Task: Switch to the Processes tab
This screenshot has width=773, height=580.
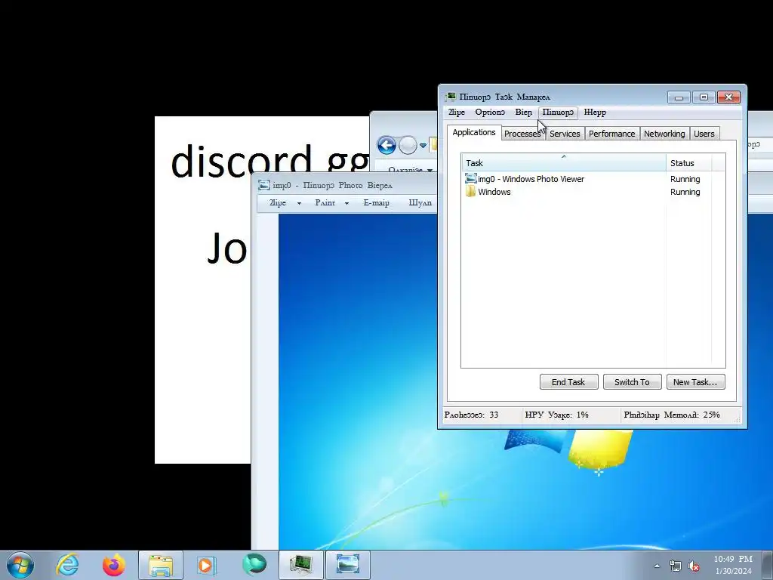Action: click(x=522, y=134)
